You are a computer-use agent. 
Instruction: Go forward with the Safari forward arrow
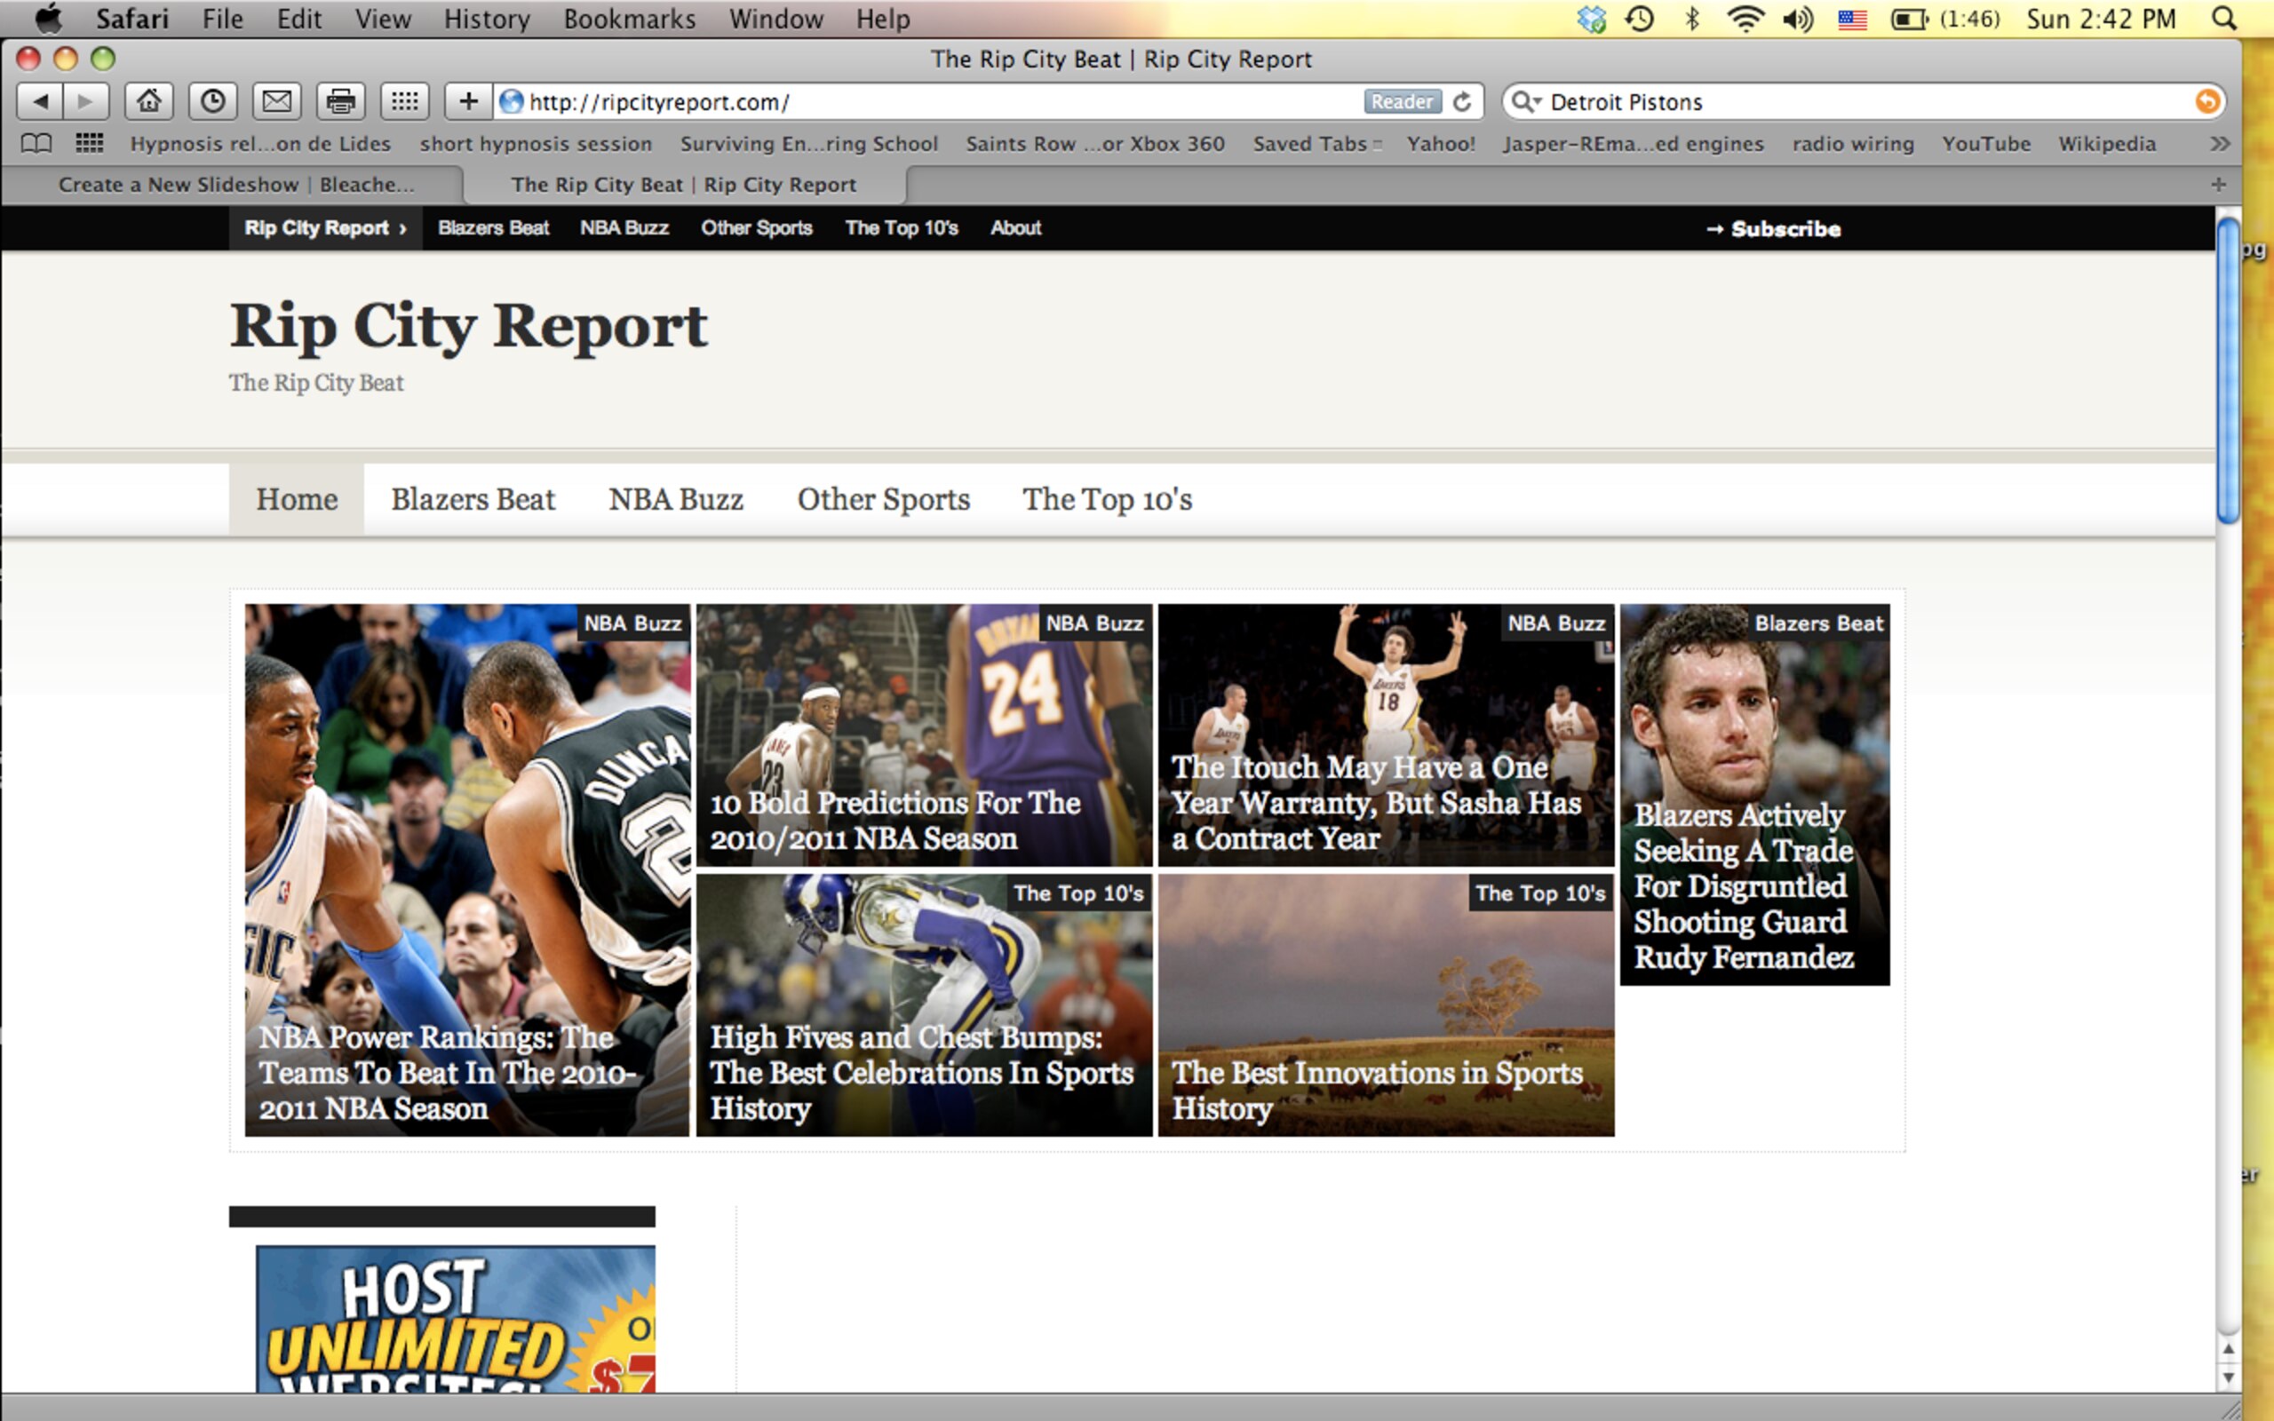pyautogui.click(x=85, y=100)
